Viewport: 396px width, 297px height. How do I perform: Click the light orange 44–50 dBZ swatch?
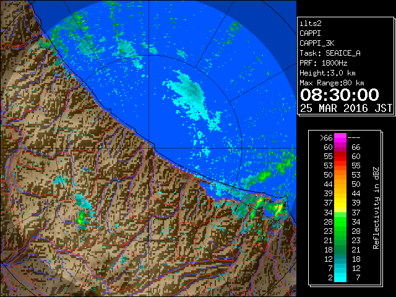click(340, 184)
